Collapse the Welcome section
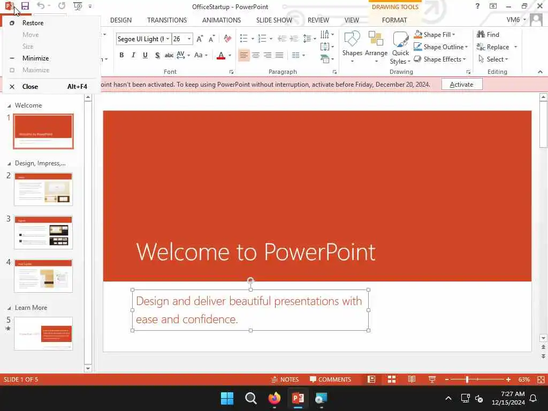 click(9, 105)
